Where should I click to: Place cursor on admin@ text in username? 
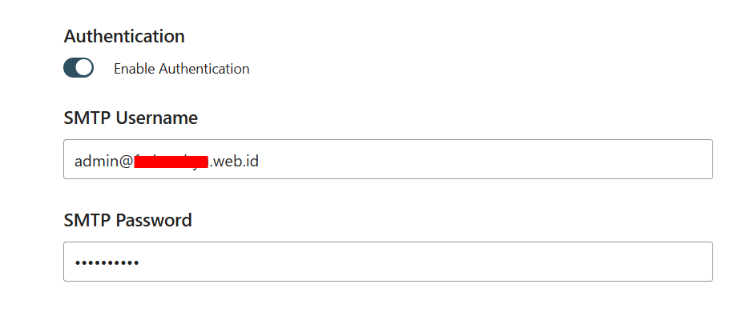(x=103, y=161)
